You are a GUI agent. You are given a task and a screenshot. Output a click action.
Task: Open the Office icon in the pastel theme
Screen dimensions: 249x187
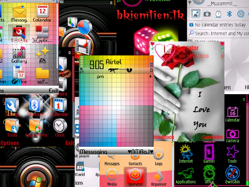pos(19,72)
